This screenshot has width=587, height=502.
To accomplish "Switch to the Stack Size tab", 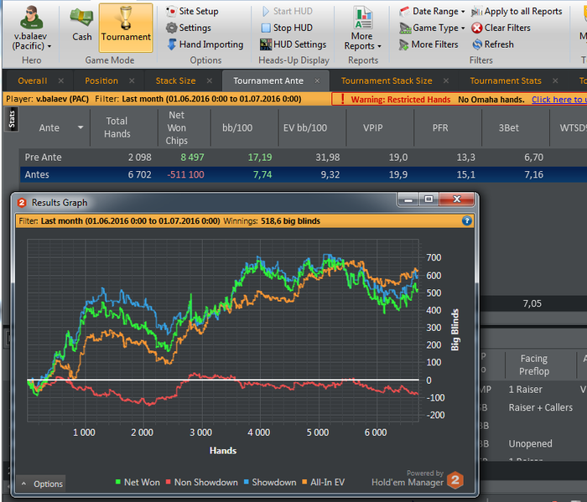I will coord(175,80).
